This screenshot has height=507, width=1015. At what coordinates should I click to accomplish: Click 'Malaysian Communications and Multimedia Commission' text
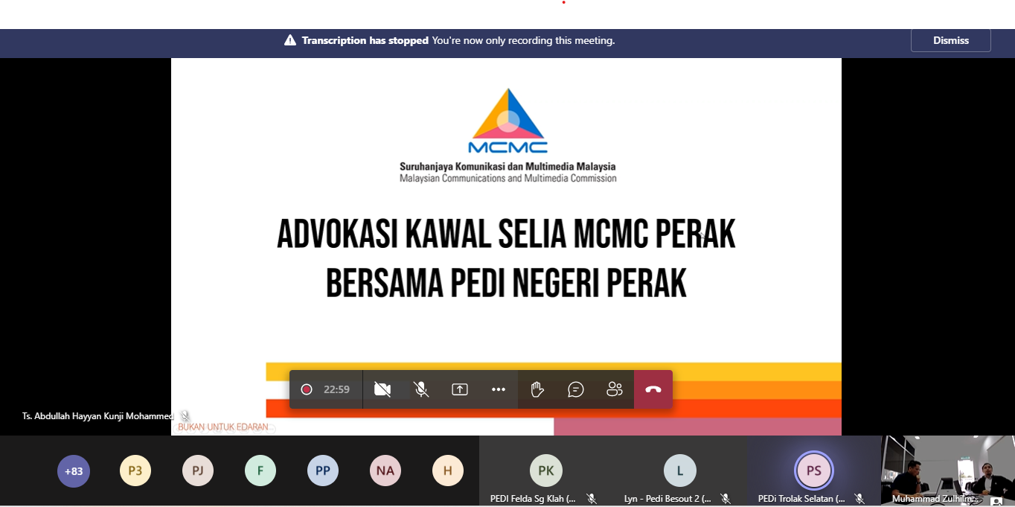pos(507,179)
